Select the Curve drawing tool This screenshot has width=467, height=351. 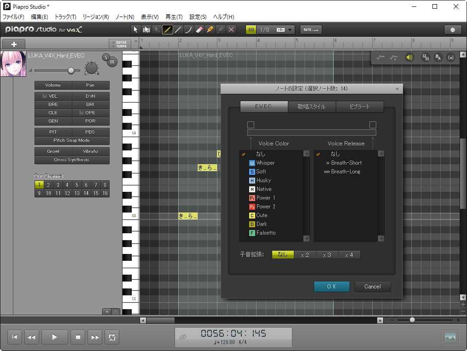click(x=188, y=30)
